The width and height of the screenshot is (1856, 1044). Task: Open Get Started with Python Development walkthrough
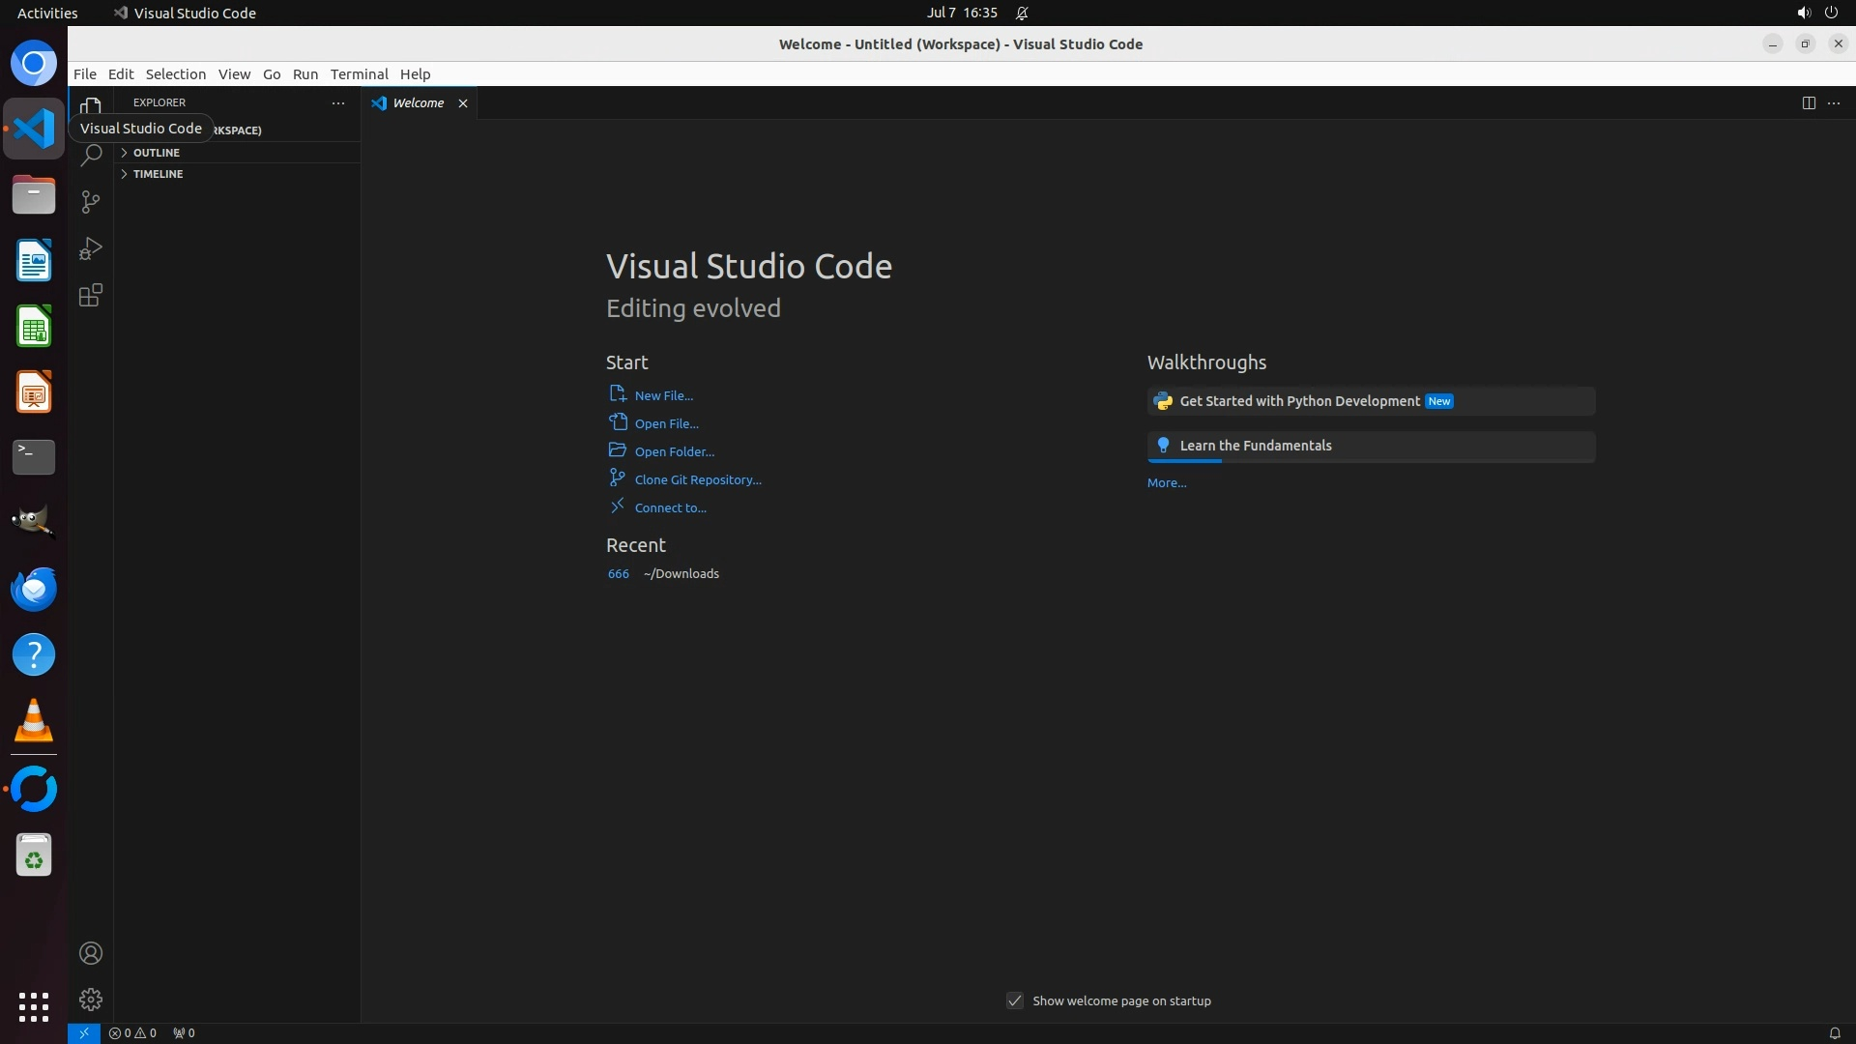(1299, 401)
